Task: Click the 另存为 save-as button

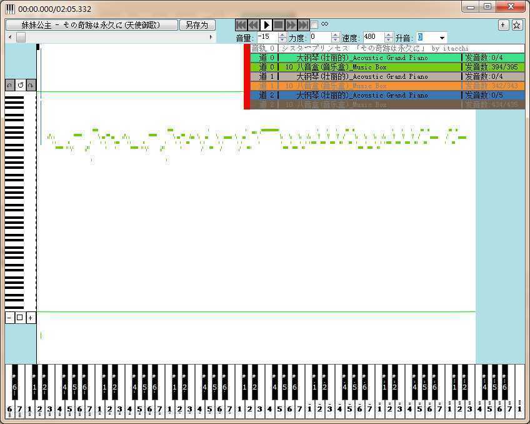Action: [x=197, y=25]
